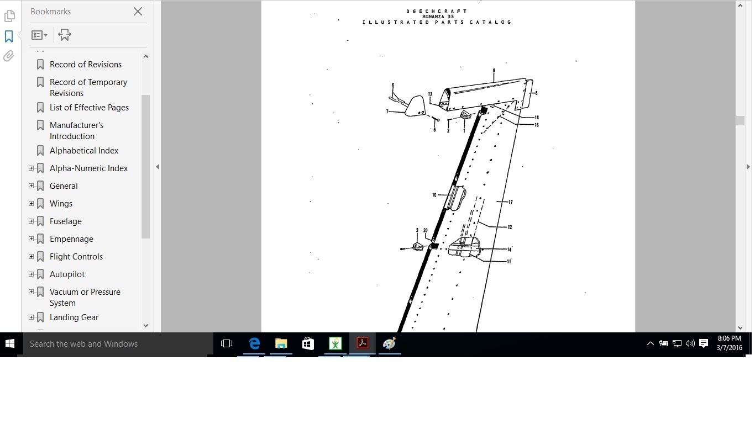Expand the right tools pane arrow
755x424 pixels.
click(x=748, y=167)
